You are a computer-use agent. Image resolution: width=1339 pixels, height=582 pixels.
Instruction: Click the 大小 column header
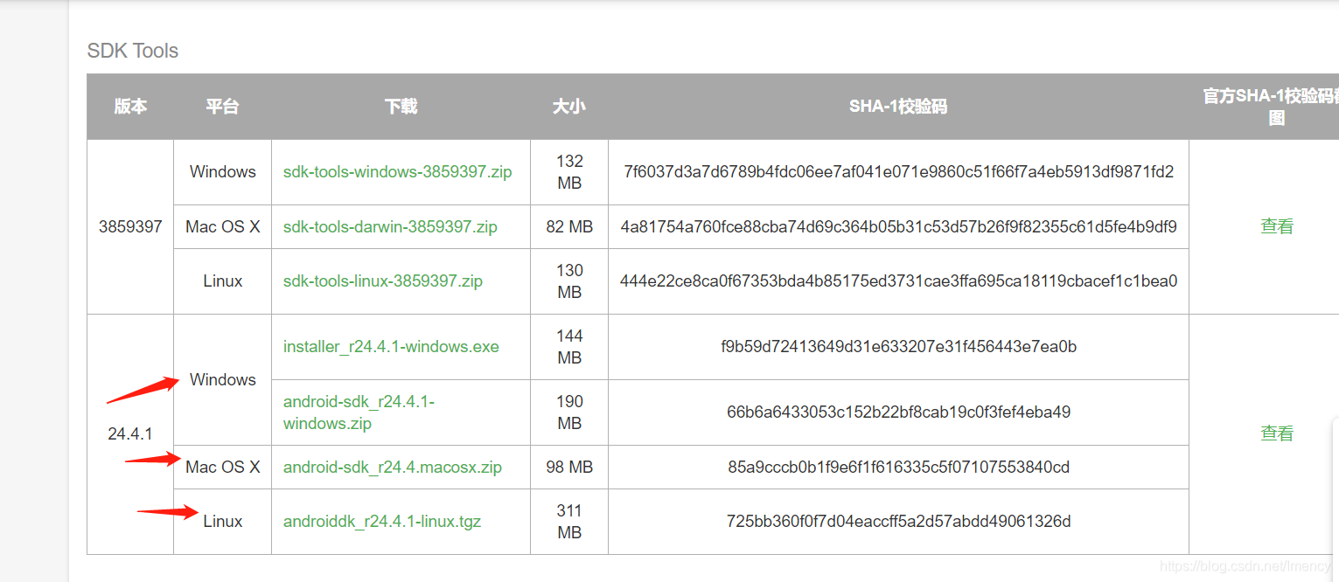[569, 107]
